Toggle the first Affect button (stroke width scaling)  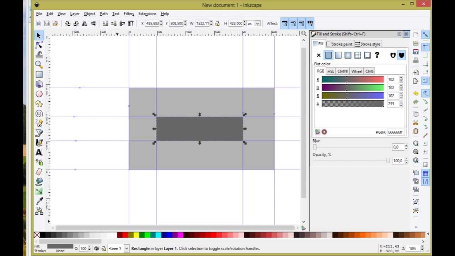285,23
